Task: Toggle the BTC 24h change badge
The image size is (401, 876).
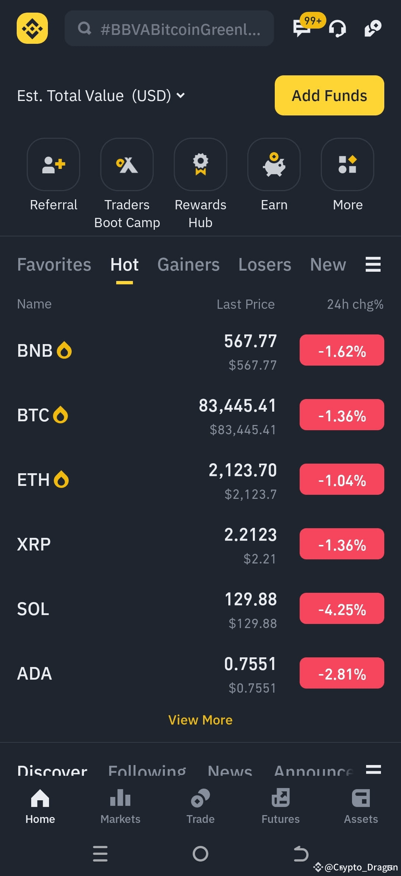Action: [342, 415]
